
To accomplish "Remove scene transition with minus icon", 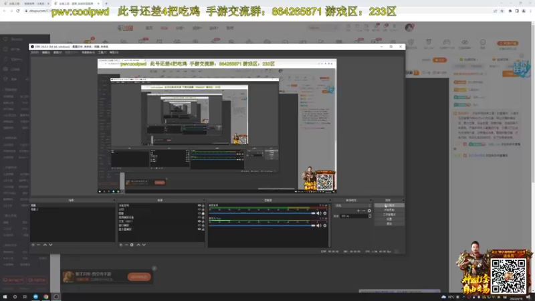I will (x=364, y=211).
